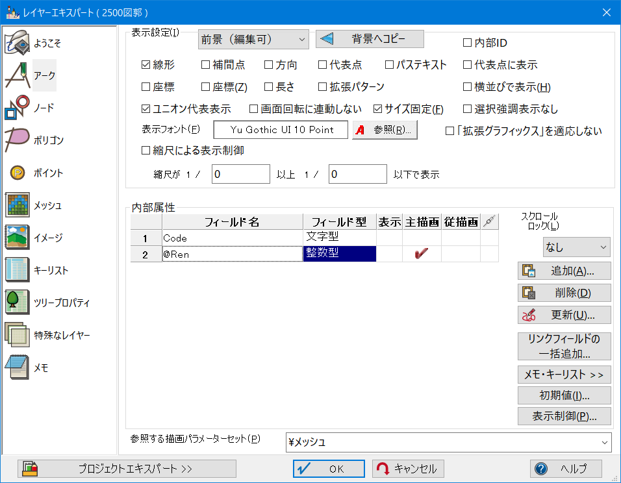This screenshot has width=621, height=483.
Task: Open the メッシュ tab label
Action: 47,205
